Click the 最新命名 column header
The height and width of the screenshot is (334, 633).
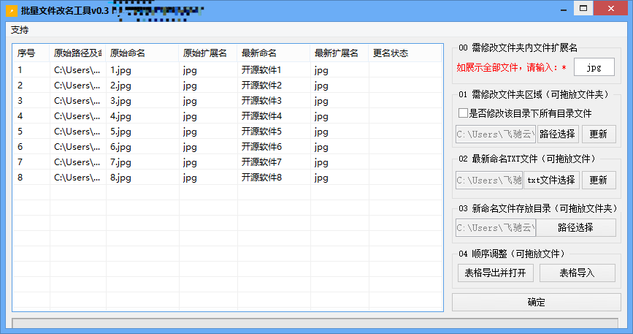[274, 53]
